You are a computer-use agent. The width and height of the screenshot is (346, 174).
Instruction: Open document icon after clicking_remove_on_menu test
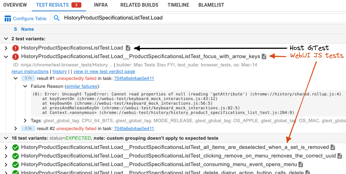pyautogui.click(x=340, y=156)
